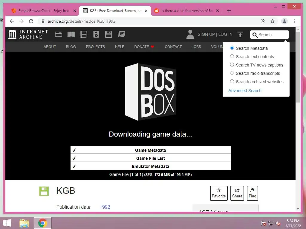The image size is (306, 229).
Task: Open the HELP menu item
Action: pos(120,47)
